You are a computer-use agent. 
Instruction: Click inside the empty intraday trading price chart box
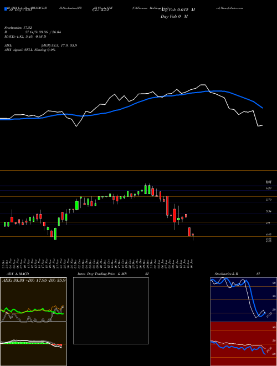111,311
